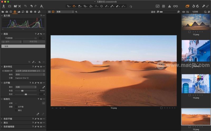211x131 pixels.
Task: Open the 白平衡 模式 dropdown
Action: click(26, 87)
